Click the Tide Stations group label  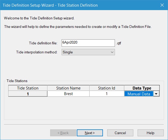tap(17, 81)
